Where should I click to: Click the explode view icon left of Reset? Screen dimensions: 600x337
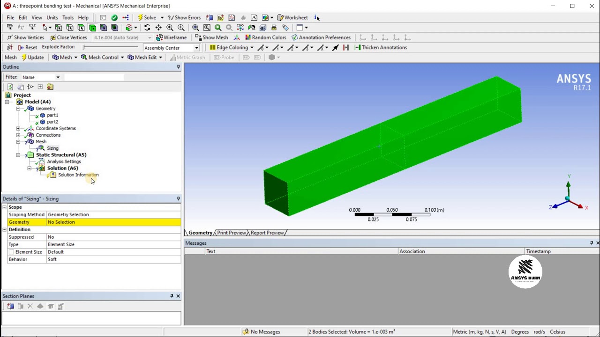click(9, 47)
